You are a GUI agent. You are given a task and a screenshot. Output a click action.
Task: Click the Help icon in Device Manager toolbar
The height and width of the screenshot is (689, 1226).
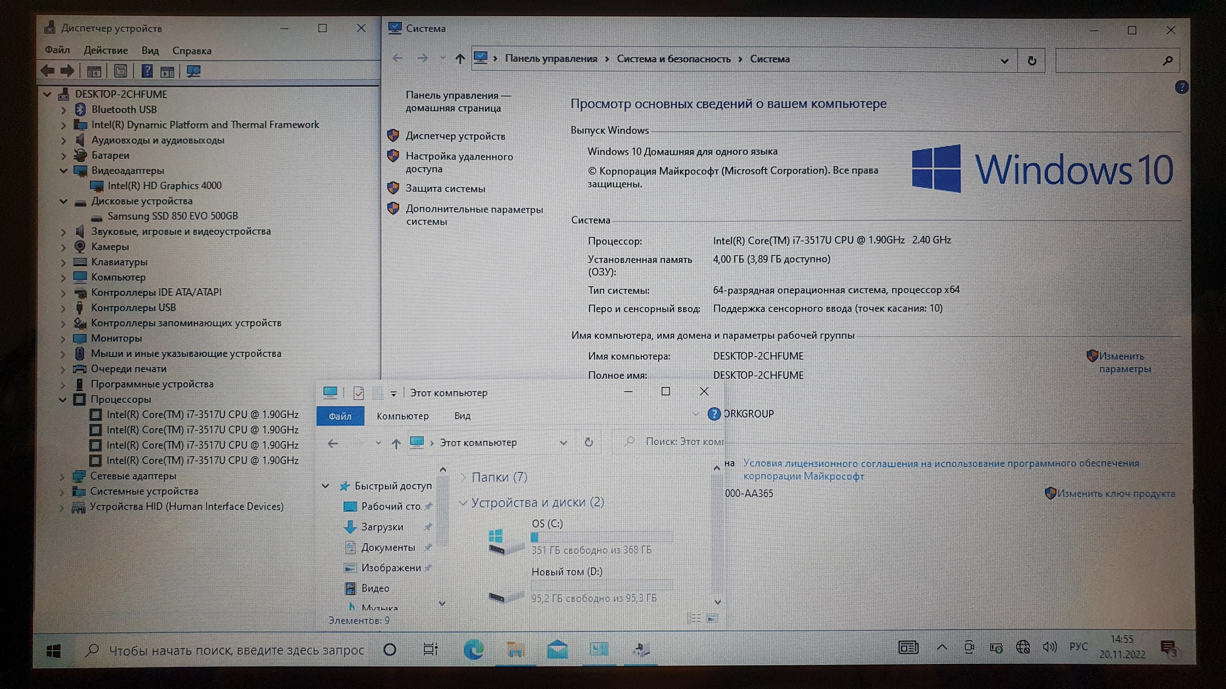pos(147,71)
